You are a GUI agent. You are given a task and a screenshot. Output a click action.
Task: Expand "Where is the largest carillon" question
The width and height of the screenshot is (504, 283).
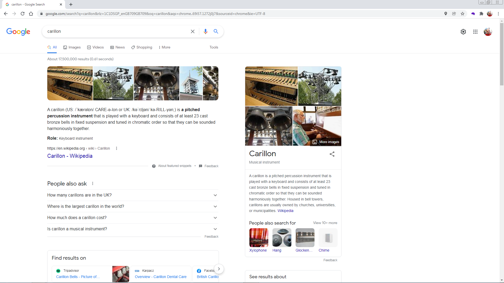pyautogui.click(x=133, y=206)
